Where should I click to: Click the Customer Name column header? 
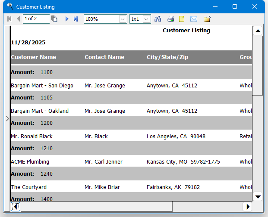pos(33,57)
